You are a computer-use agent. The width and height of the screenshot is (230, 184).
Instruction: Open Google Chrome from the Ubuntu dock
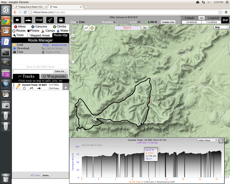[x=6, y=21]
